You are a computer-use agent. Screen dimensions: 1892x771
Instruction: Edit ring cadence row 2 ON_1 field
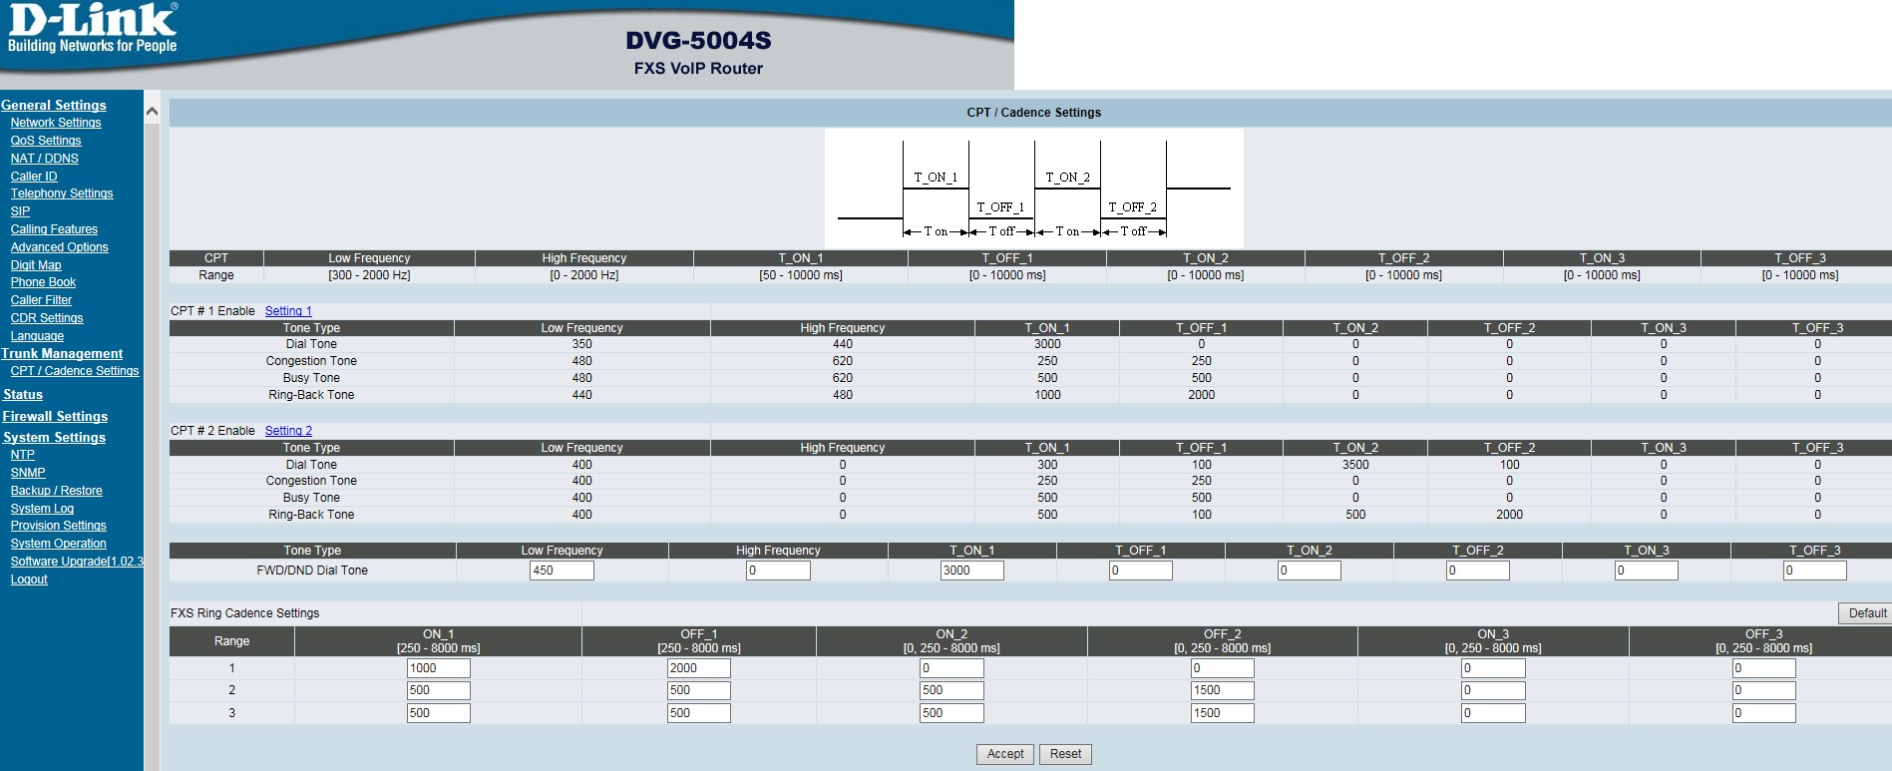438,690
